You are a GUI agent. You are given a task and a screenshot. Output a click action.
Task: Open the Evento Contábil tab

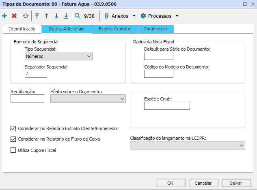click(x=115, y=29)
